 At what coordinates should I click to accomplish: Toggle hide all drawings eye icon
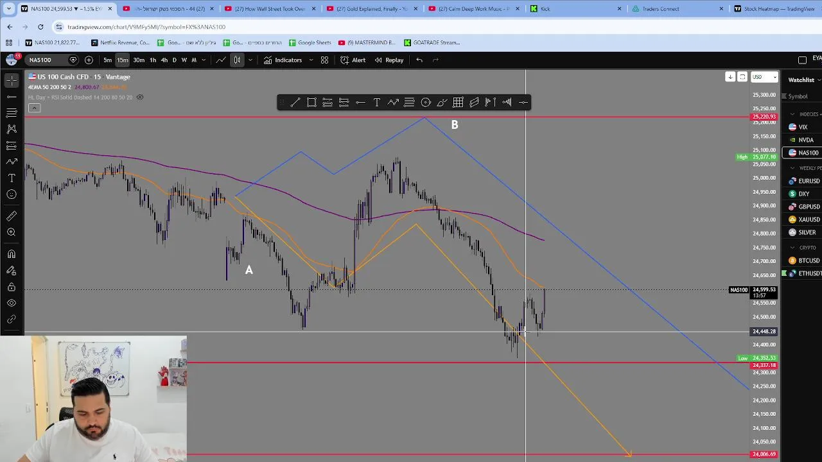pos(12,303)
